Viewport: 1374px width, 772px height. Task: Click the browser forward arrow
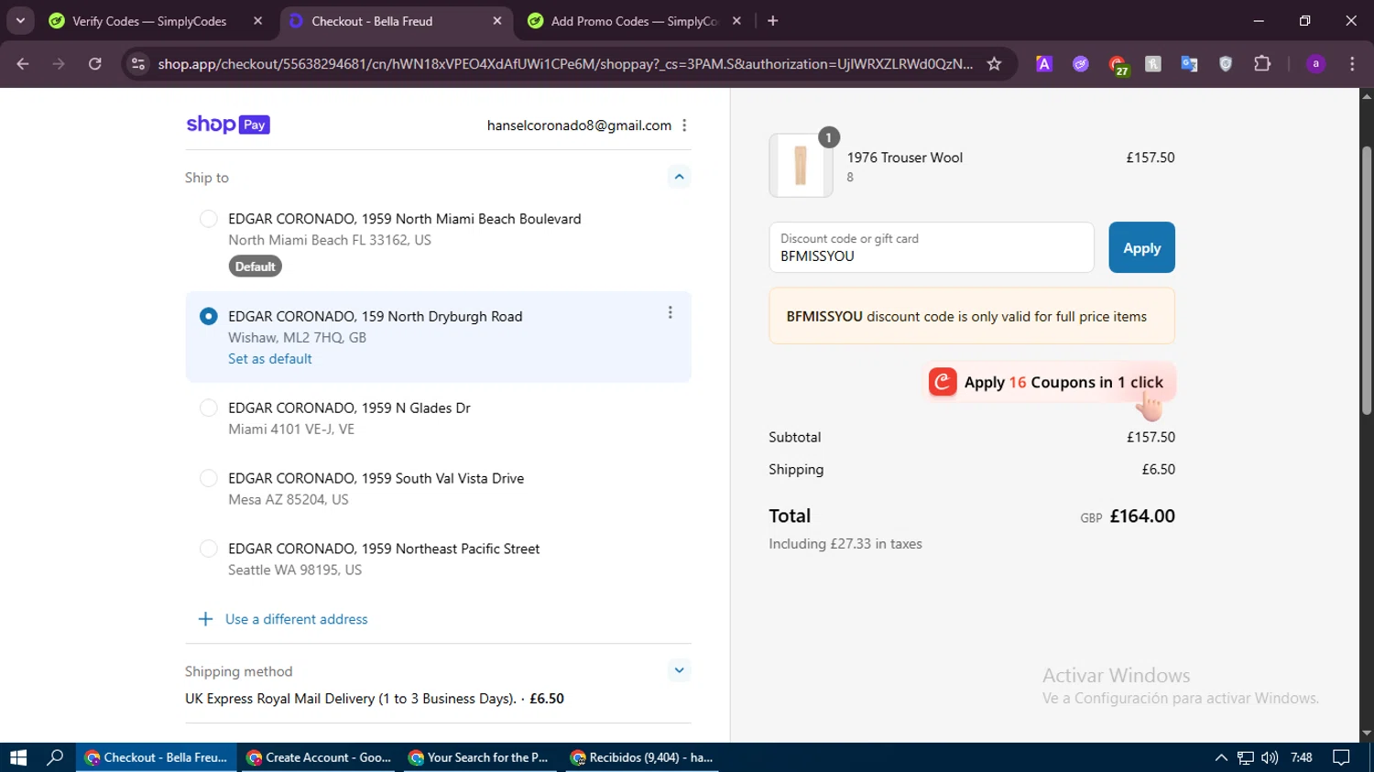click(59, 64)
